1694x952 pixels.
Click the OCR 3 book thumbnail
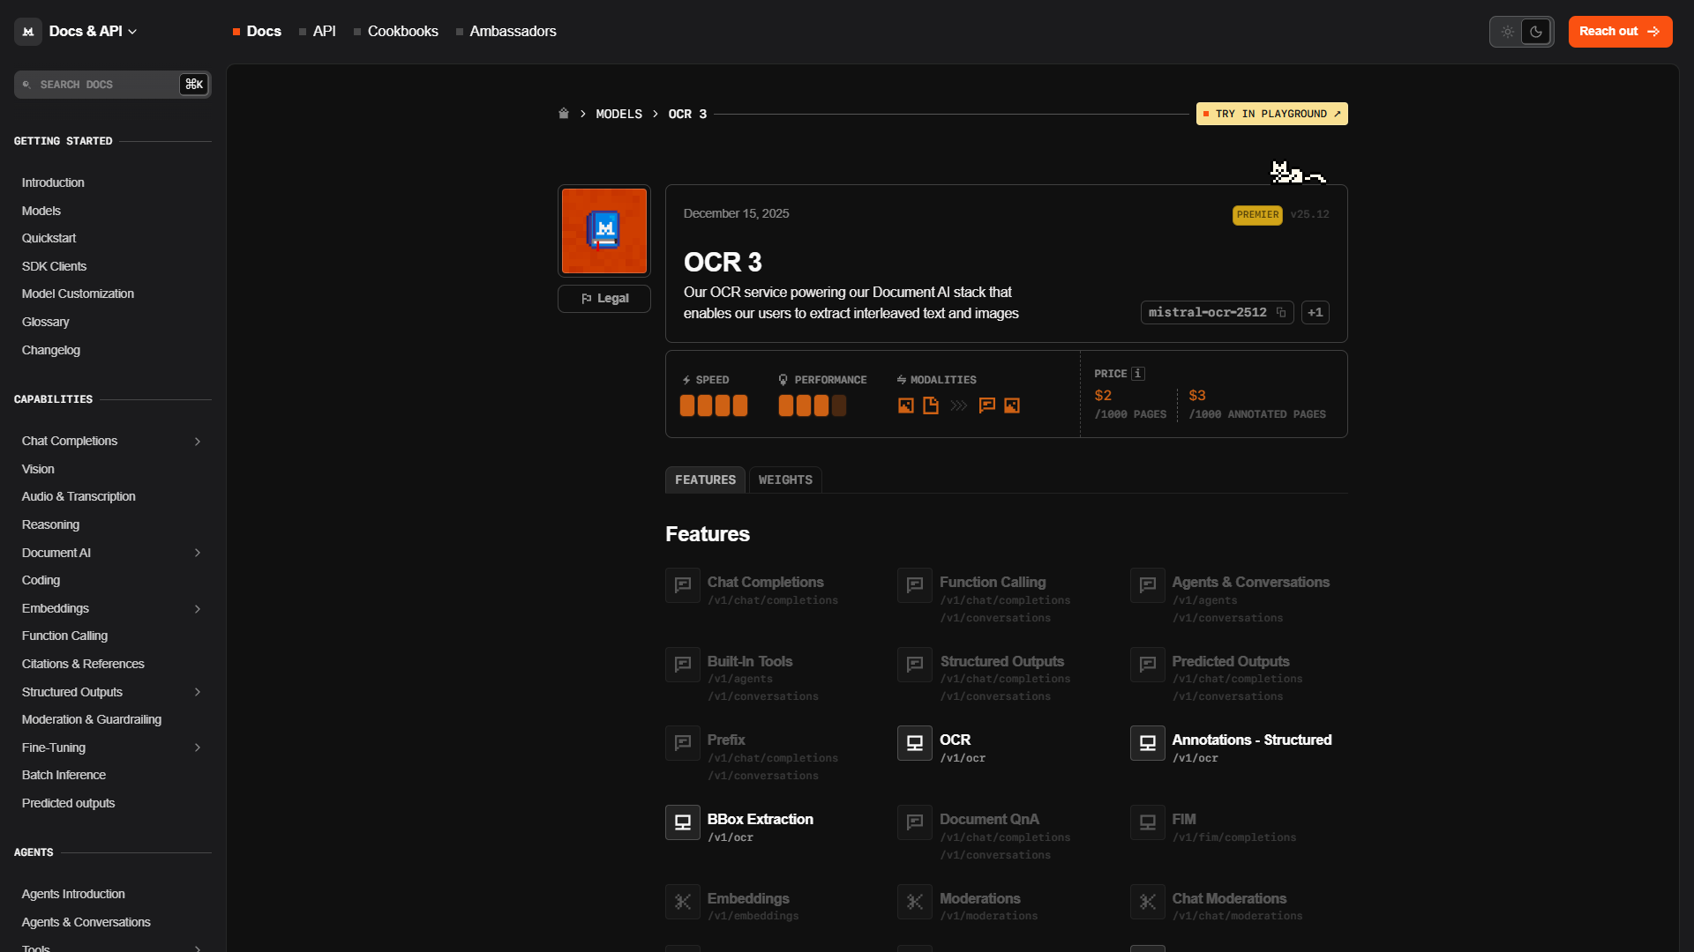pos(604,231)
